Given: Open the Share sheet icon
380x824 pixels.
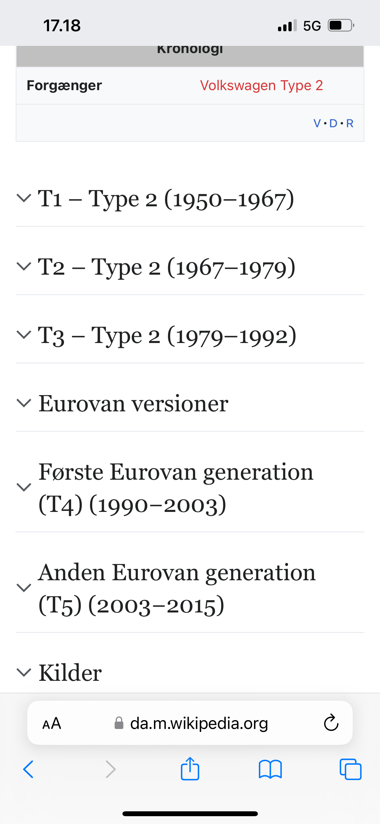Looking at the screenshot, I should coord(190,769).
